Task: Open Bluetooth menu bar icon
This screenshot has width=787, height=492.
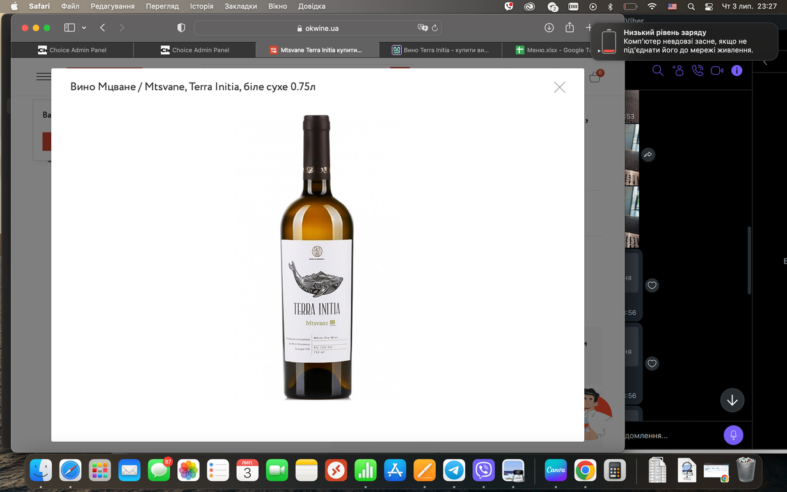Action: click(x=610, y=6)
